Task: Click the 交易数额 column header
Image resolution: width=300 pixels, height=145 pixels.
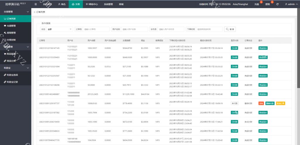Action: click(x=127, y=41)
